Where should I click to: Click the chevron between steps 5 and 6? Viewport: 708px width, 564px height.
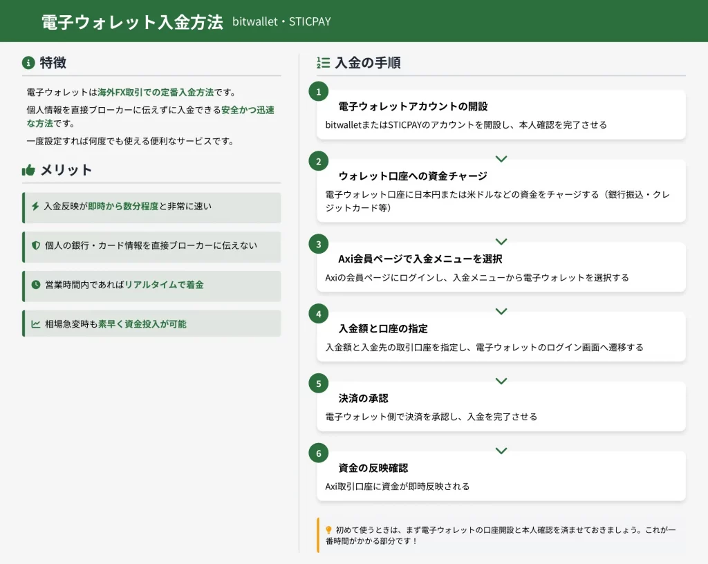pos(501,451)
